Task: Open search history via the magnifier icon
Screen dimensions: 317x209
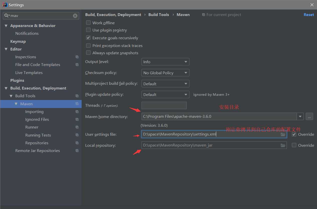Action: [x=7, y=15]
